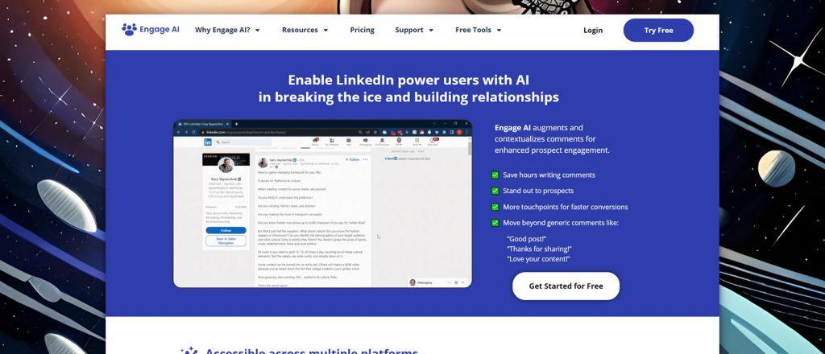825x354 pixels.
Task: Expand the Why Engage AI? dropdown
Action: point(227,30)
